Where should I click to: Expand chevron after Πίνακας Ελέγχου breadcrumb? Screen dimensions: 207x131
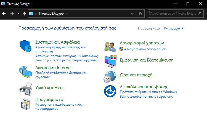pos(67,14)
